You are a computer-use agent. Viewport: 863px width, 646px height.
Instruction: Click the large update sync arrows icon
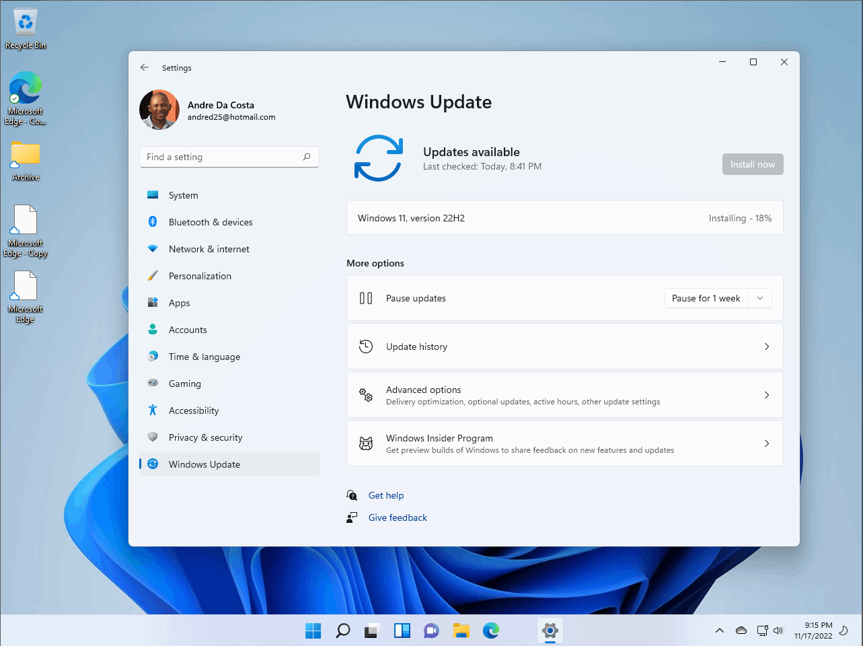(x=379, y=158)
